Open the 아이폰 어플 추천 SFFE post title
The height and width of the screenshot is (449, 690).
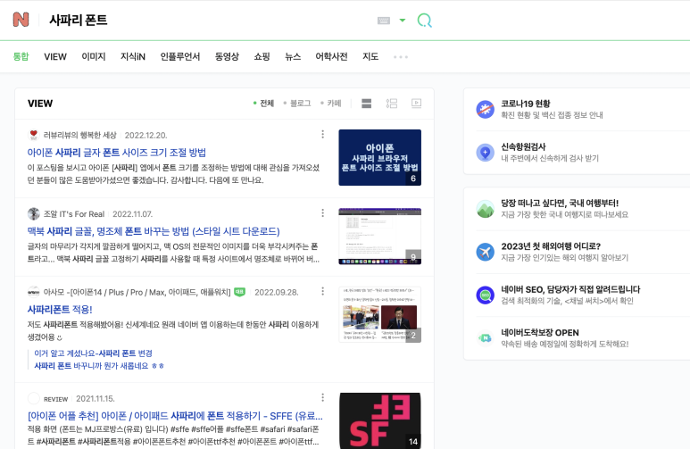pyautogui.click(x=175, y=416)
